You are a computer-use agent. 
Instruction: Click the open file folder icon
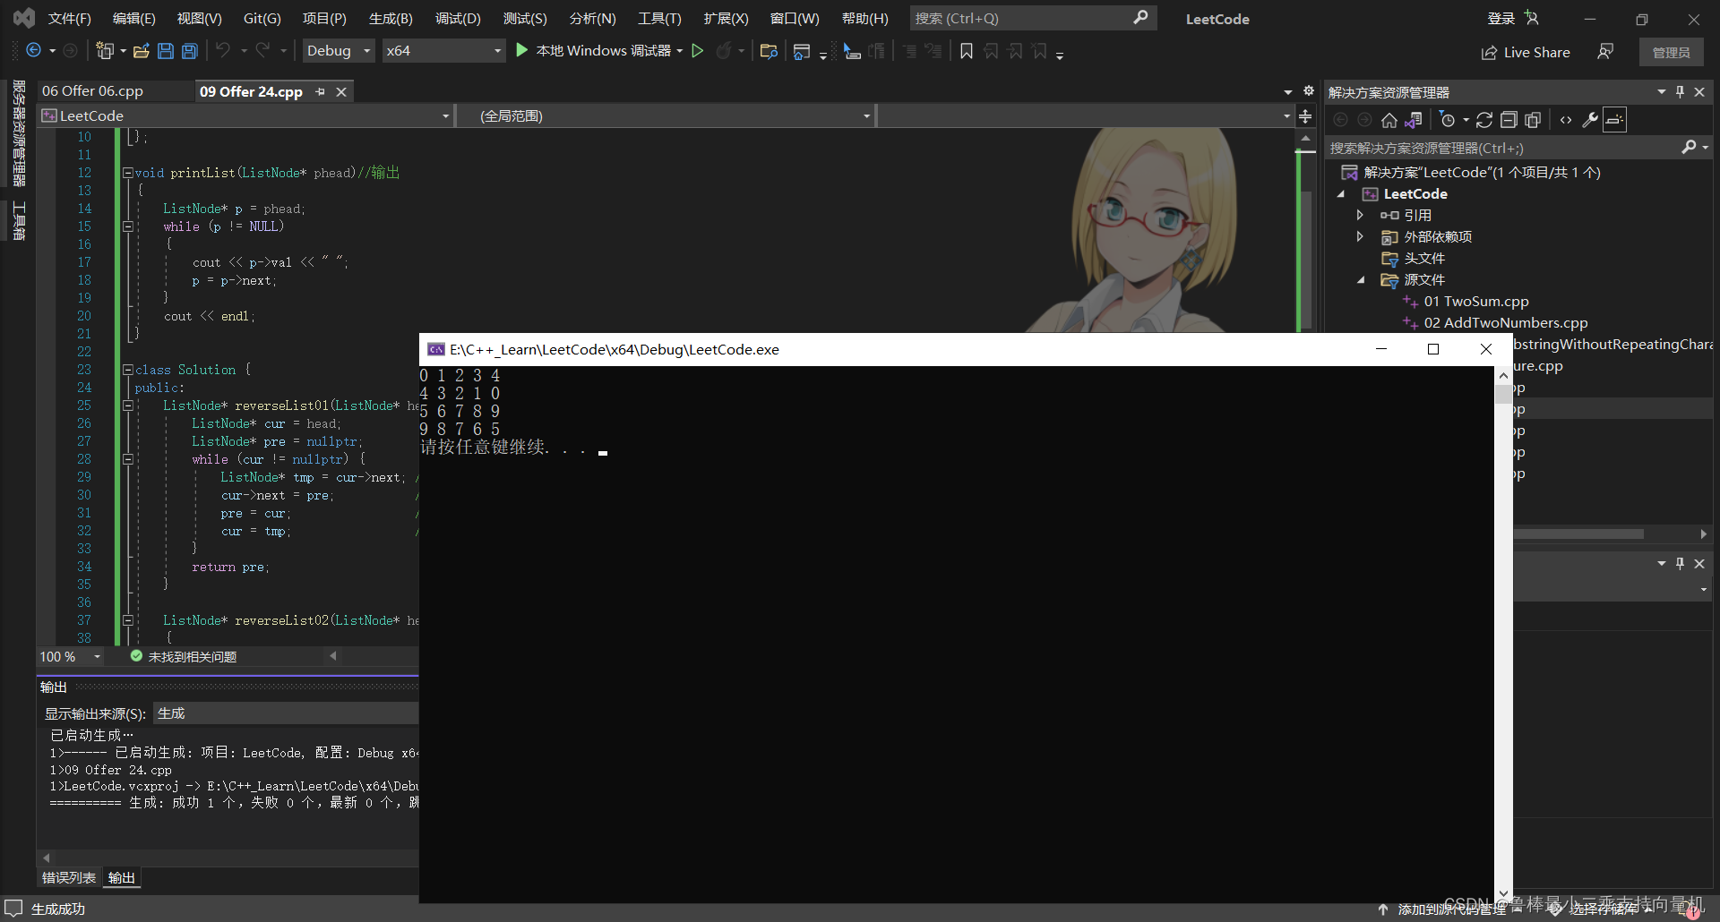pos(141,51)
